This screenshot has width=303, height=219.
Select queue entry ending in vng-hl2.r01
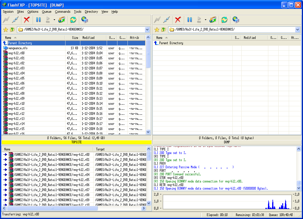74,160
